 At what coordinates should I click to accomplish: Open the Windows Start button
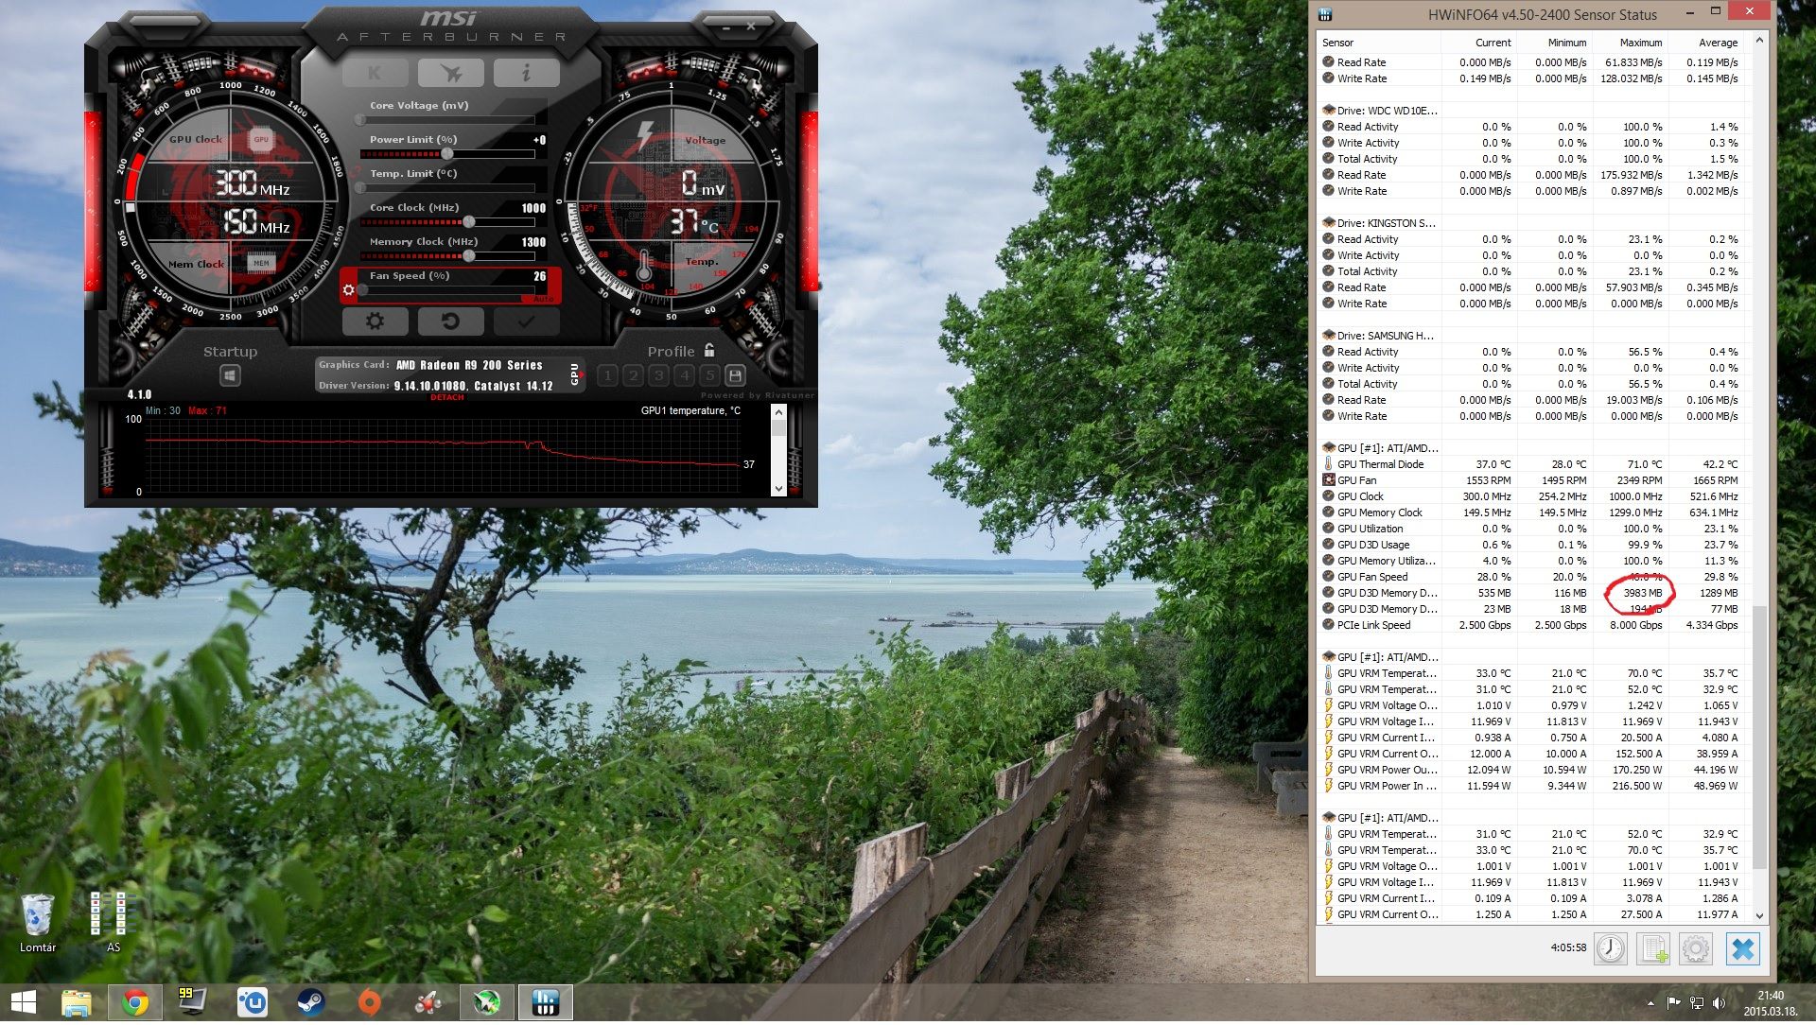pyautogui.click(x=24, y=1002)
